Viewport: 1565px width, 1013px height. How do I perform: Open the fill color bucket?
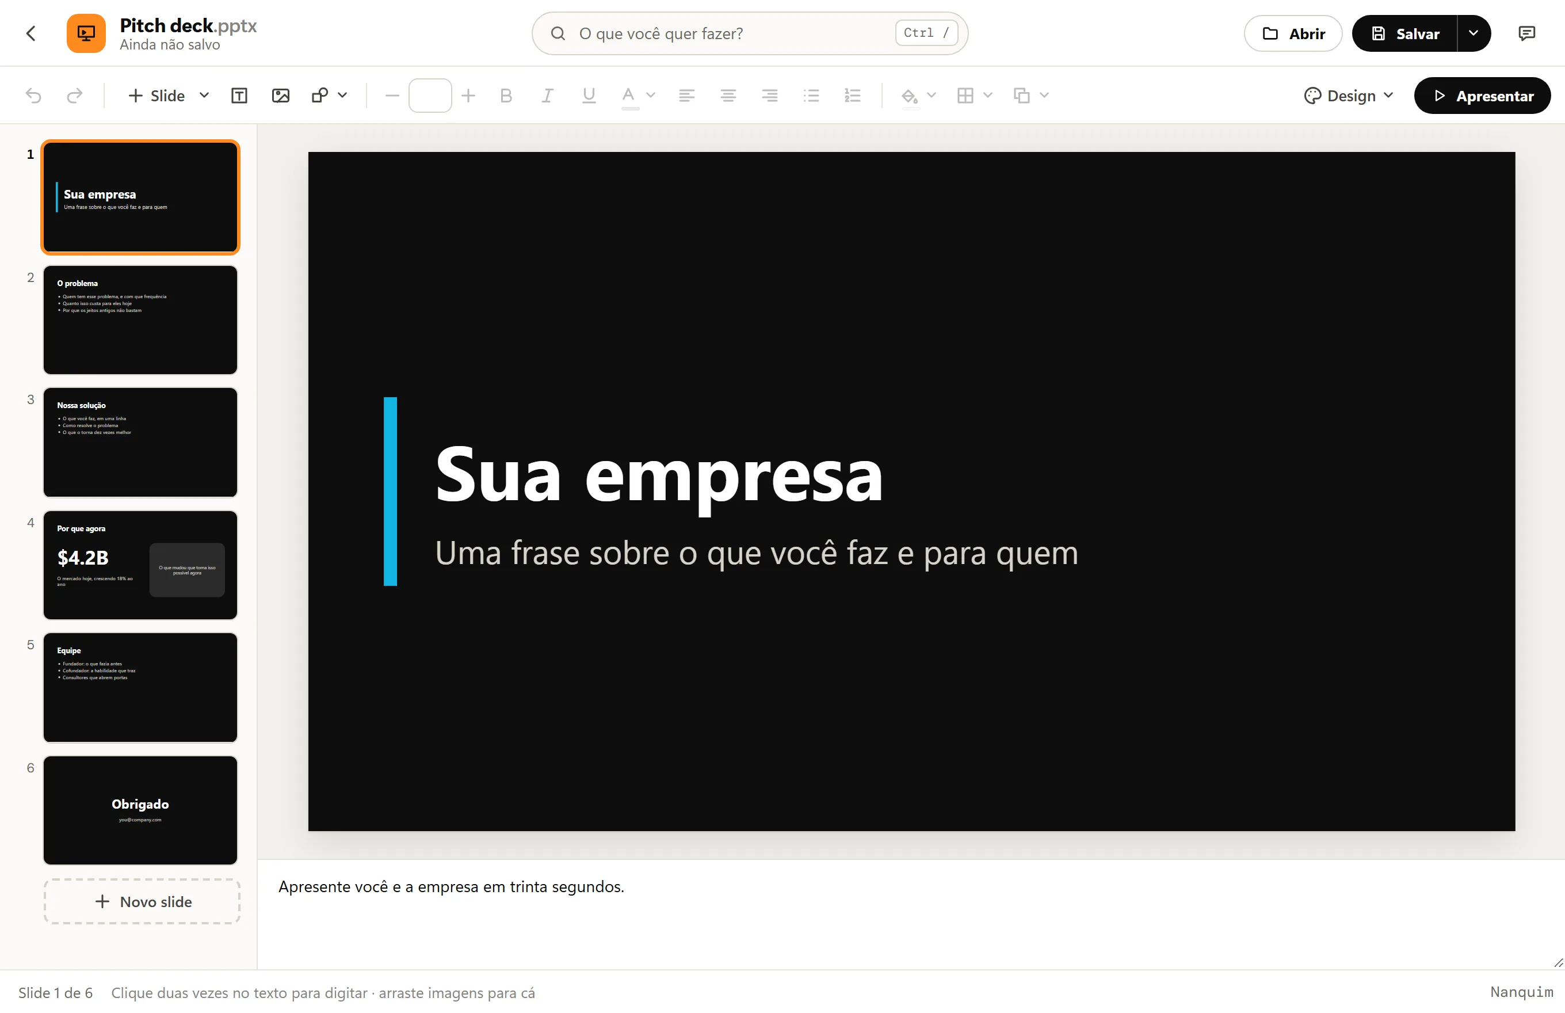point(910,96)
